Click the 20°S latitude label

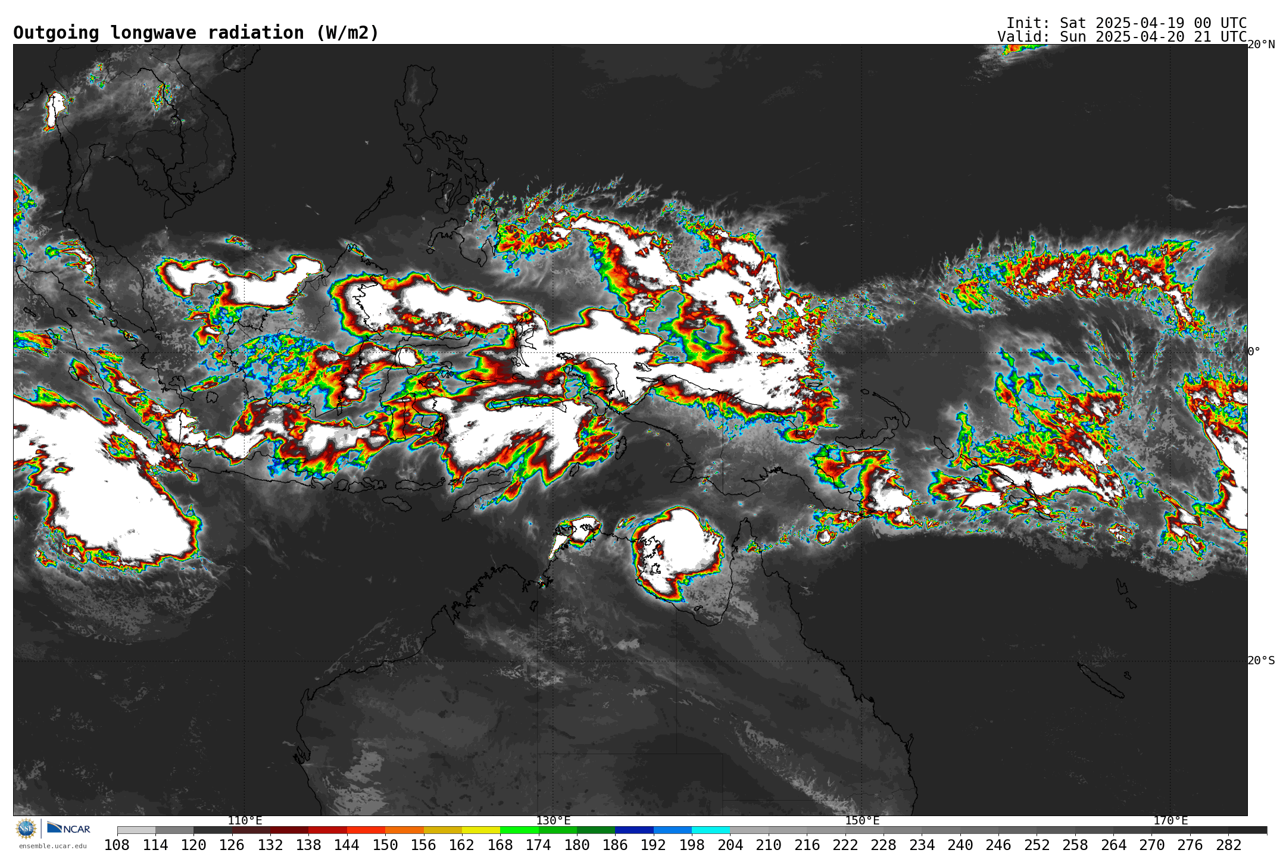(x=1261, y=661)
